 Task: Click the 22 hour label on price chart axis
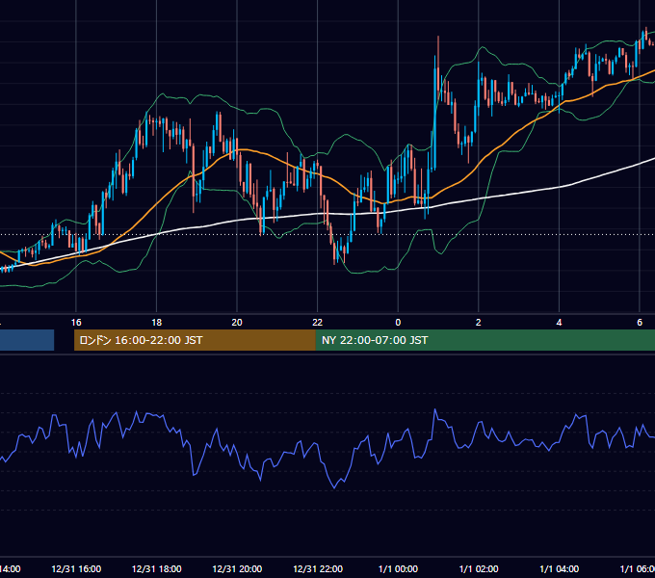coord(318,323)
